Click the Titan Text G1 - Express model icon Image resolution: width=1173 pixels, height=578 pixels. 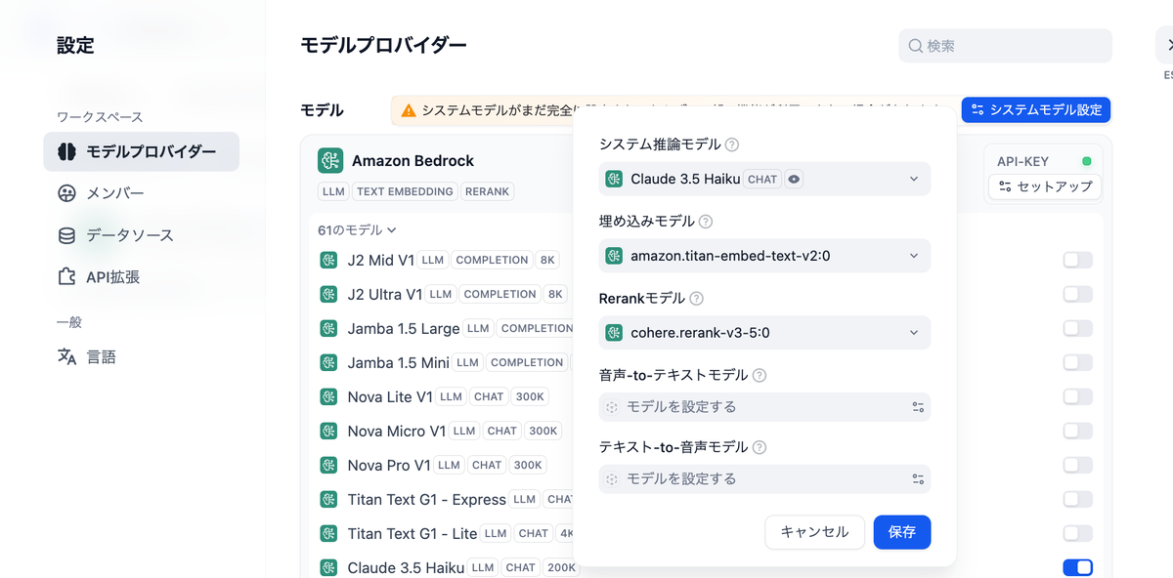[x=328, y=499]
